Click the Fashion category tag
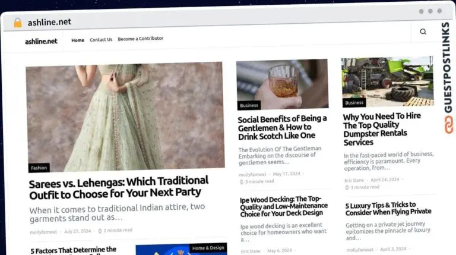This screenshot has height=255, width=456. [39, 168]
